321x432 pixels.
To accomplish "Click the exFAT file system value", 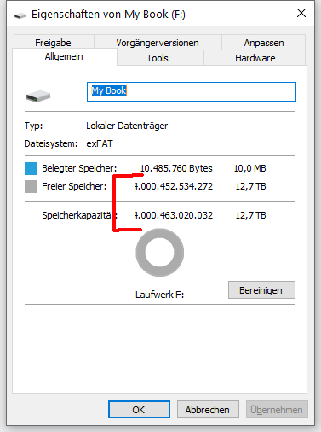I will pyautogui.click(x=100, y=143).
